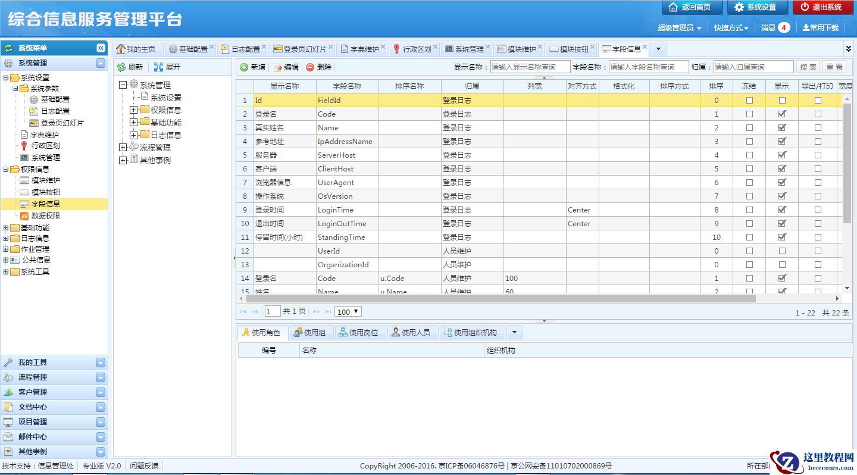
Task: Open the page size 100 dropdown
Action: pos(348,311)
